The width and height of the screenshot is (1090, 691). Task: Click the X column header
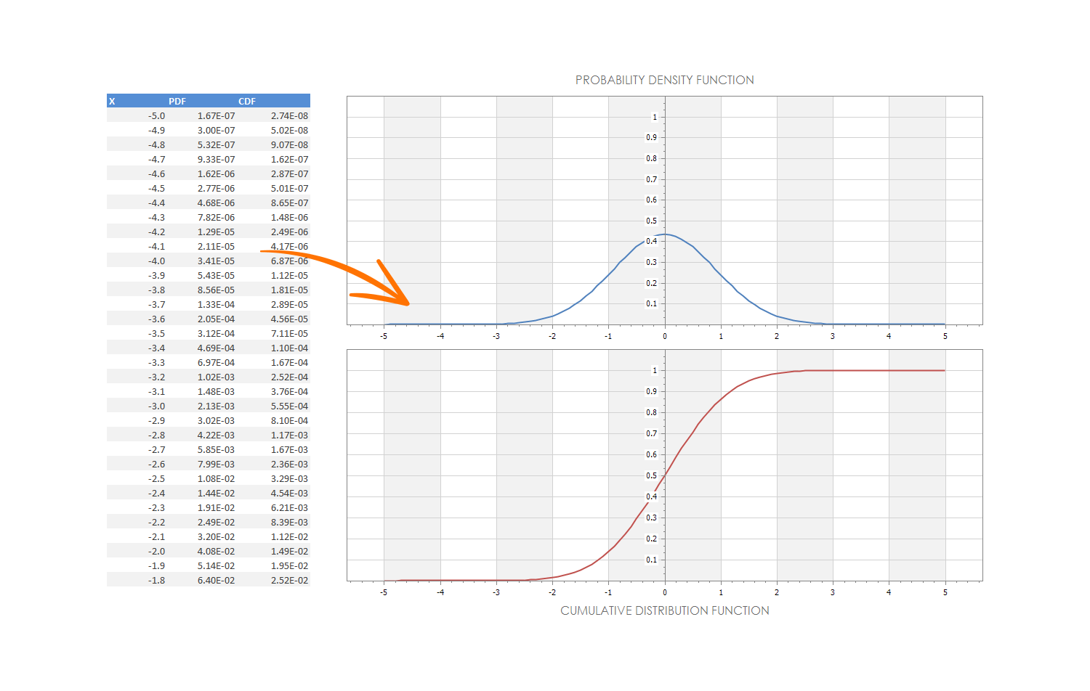pos(112,102)
